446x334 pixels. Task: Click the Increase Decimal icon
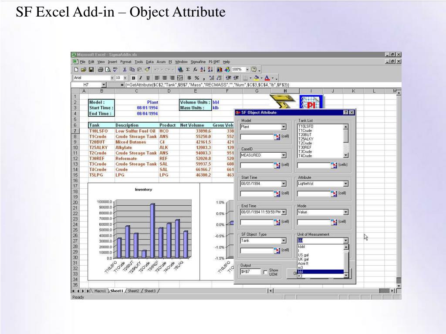[x=211, y=78]
